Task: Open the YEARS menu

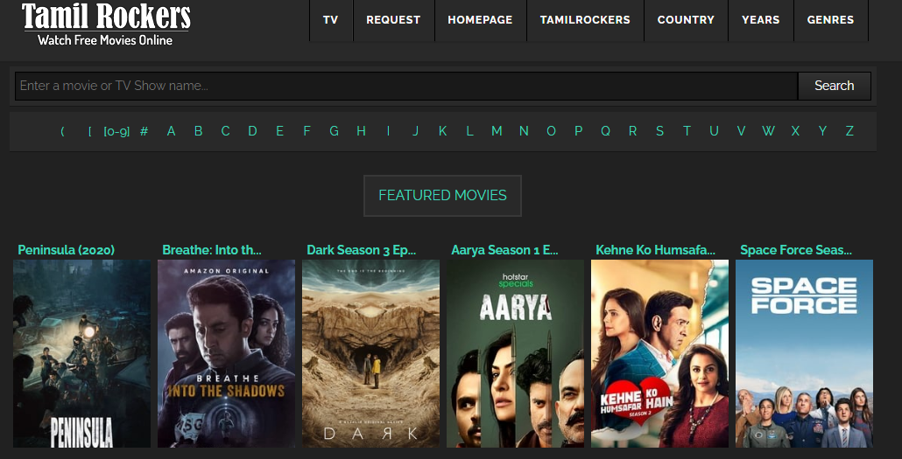Action: coord(760,20)
